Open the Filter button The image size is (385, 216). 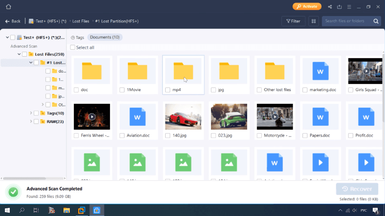click(x=293, y=21)
